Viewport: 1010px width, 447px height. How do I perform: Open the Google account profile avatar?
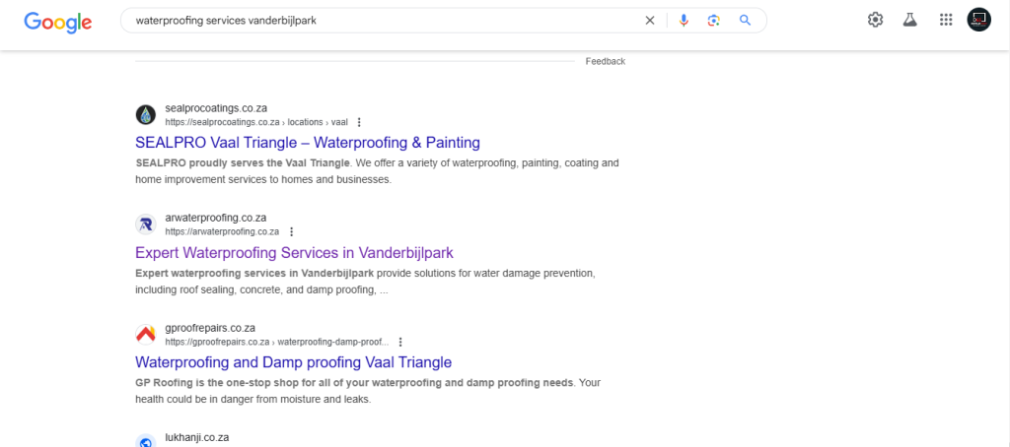click(x=978, y=20)
